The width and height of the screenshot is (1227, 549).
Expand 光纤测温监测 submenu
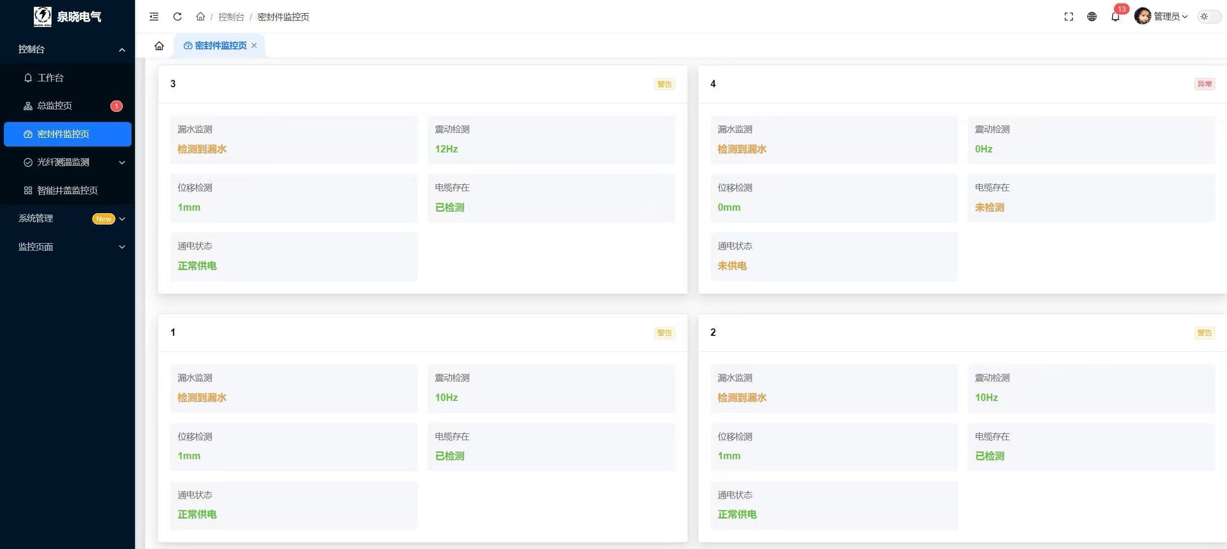[x=67, y=162]
